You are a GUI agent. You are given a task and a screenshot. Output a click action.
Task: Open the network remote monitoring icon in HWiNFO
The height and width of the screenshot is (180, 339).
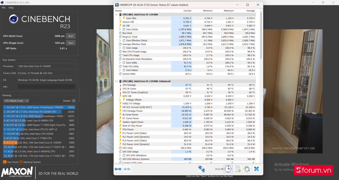[201, 169]
